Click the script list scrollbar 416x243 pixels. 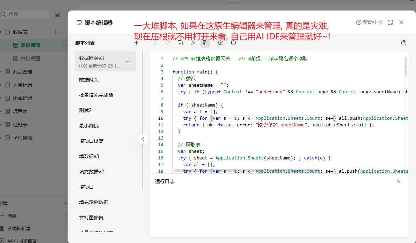142,120
